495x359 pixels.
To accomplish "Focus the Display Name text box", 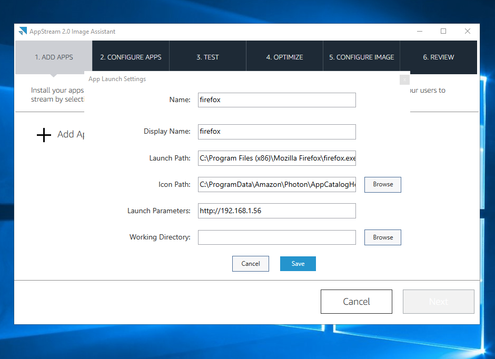I will click(x=277, y=132).
